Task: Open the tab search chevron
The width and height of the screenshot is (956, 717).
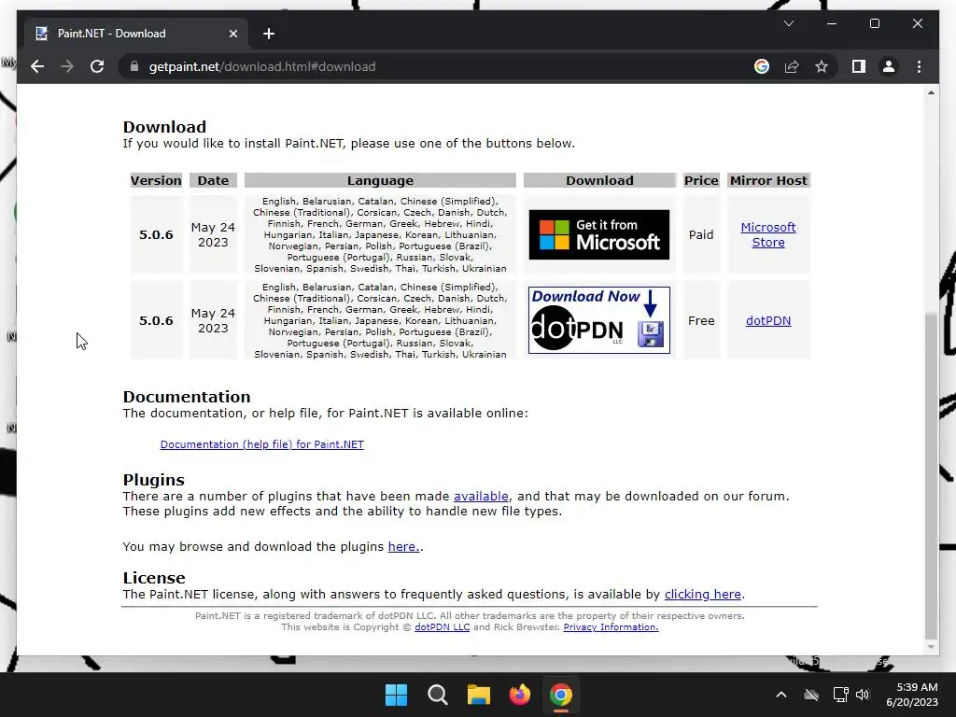Action: (788, 23)
